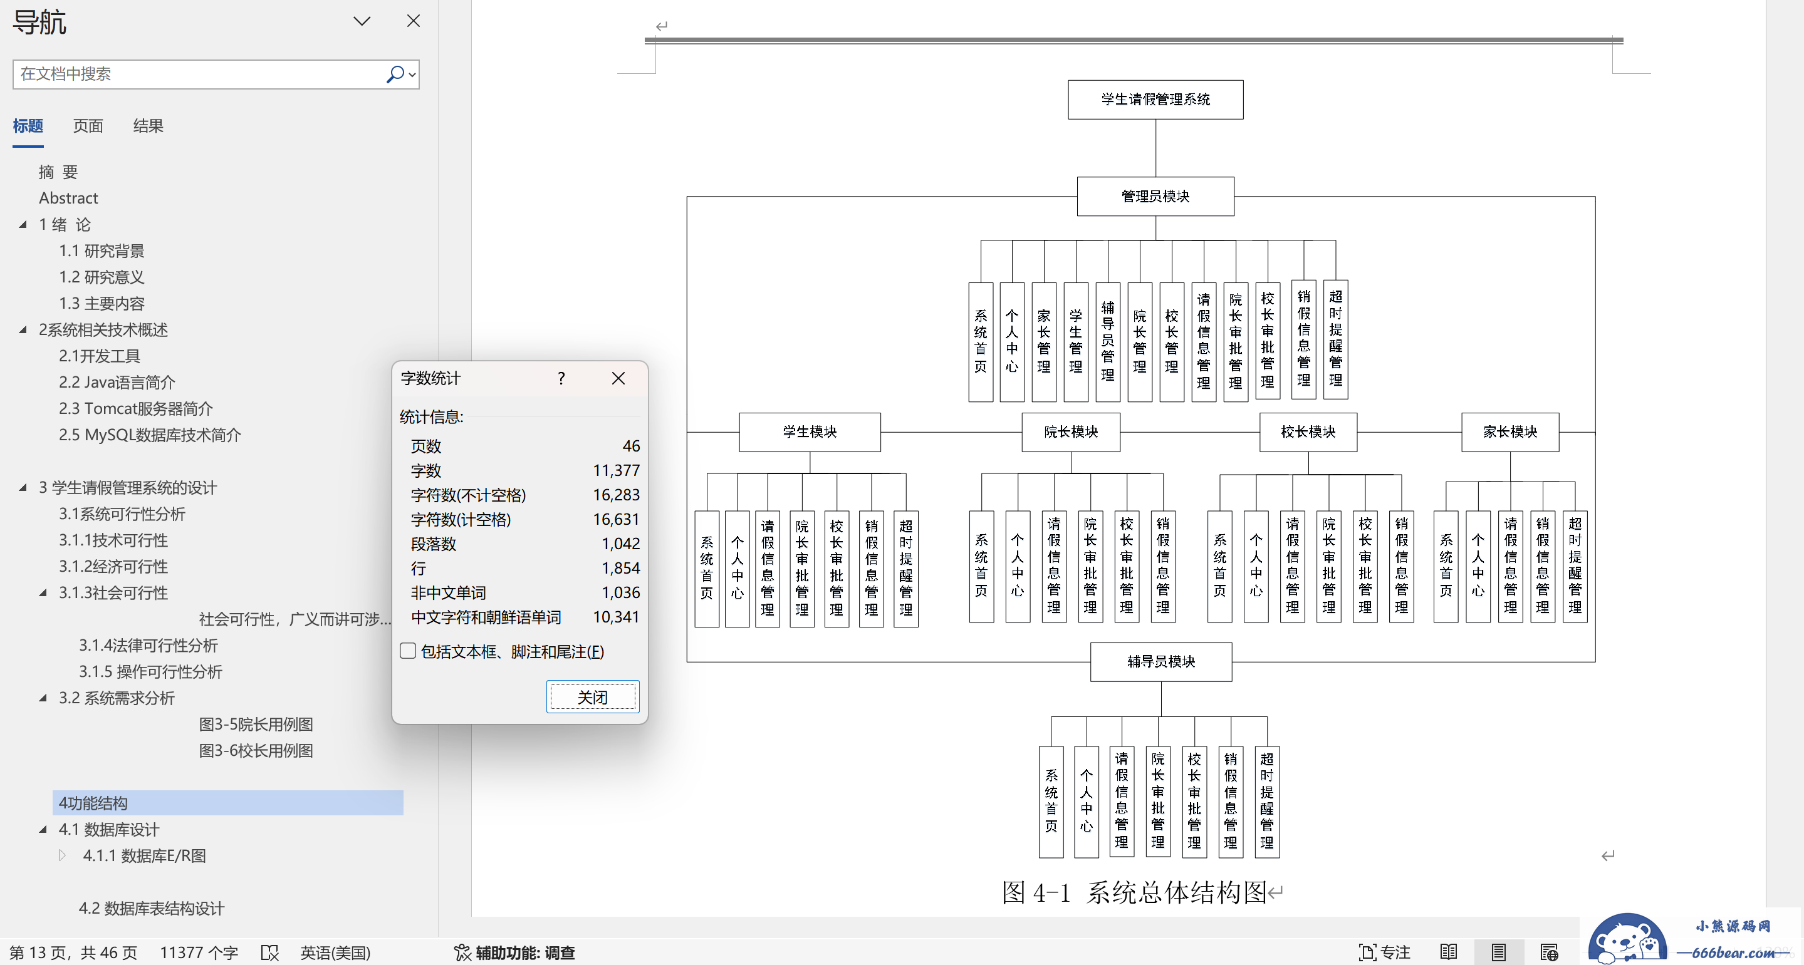
Task: Collapse the '1 绪 论' heading
Action: [23, 225]
